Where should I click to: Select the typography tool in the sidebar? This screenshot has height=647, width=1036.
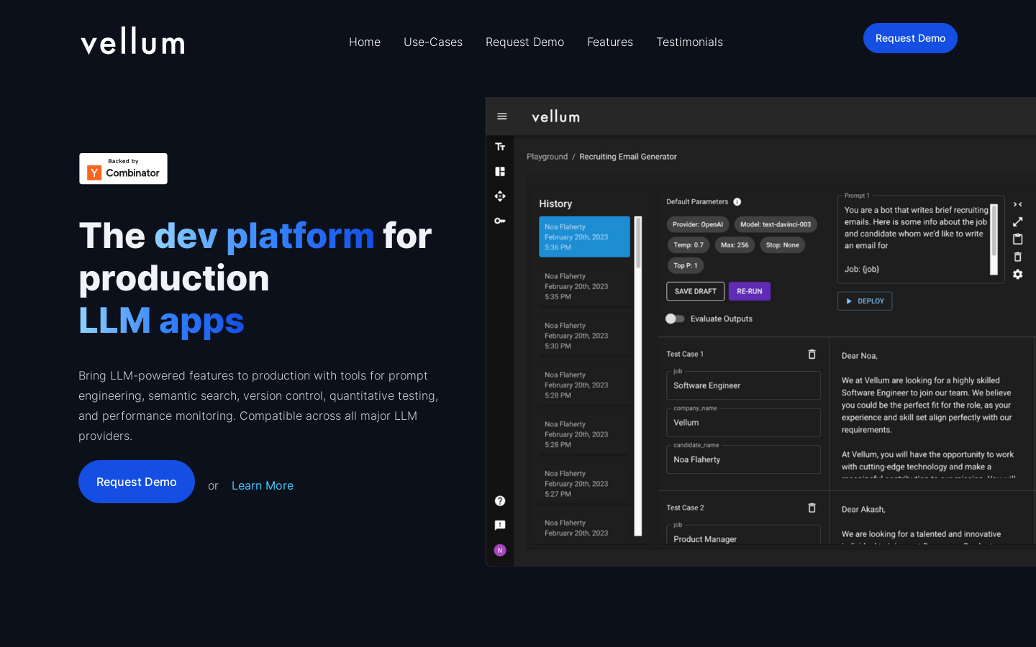point(500,147)
